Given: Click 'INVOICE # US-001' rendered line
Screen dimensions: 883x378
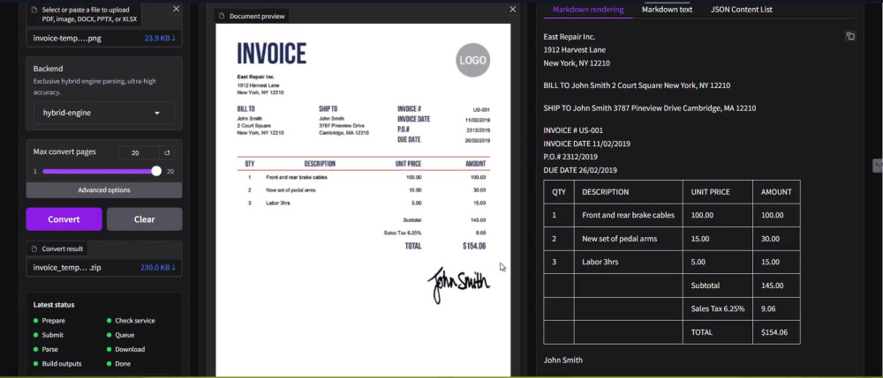Looking at the screenshot, I should coord(573,130).
